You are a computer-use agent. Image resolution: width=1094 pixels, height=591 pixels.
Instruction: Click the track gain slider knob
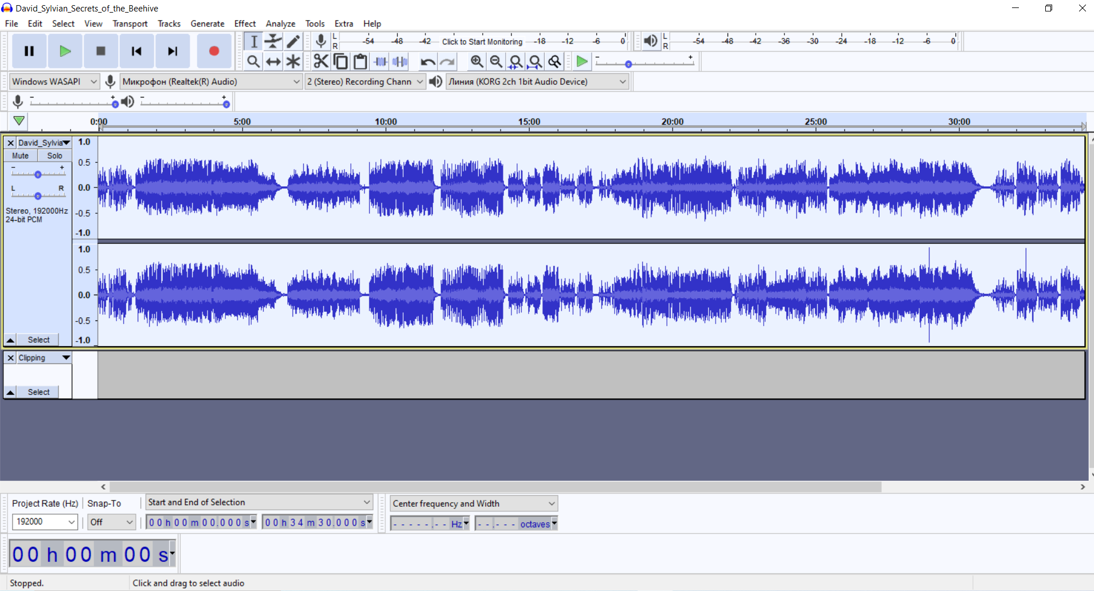pos(38,174)
